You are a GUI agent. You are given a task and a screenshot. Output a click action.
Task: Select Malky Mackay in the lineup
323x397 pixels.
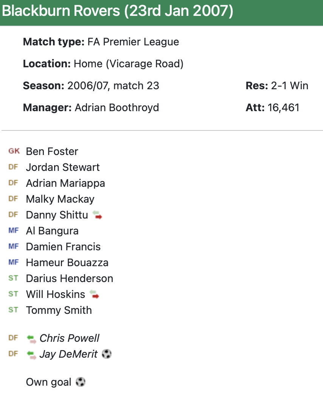tap(60, 199)
